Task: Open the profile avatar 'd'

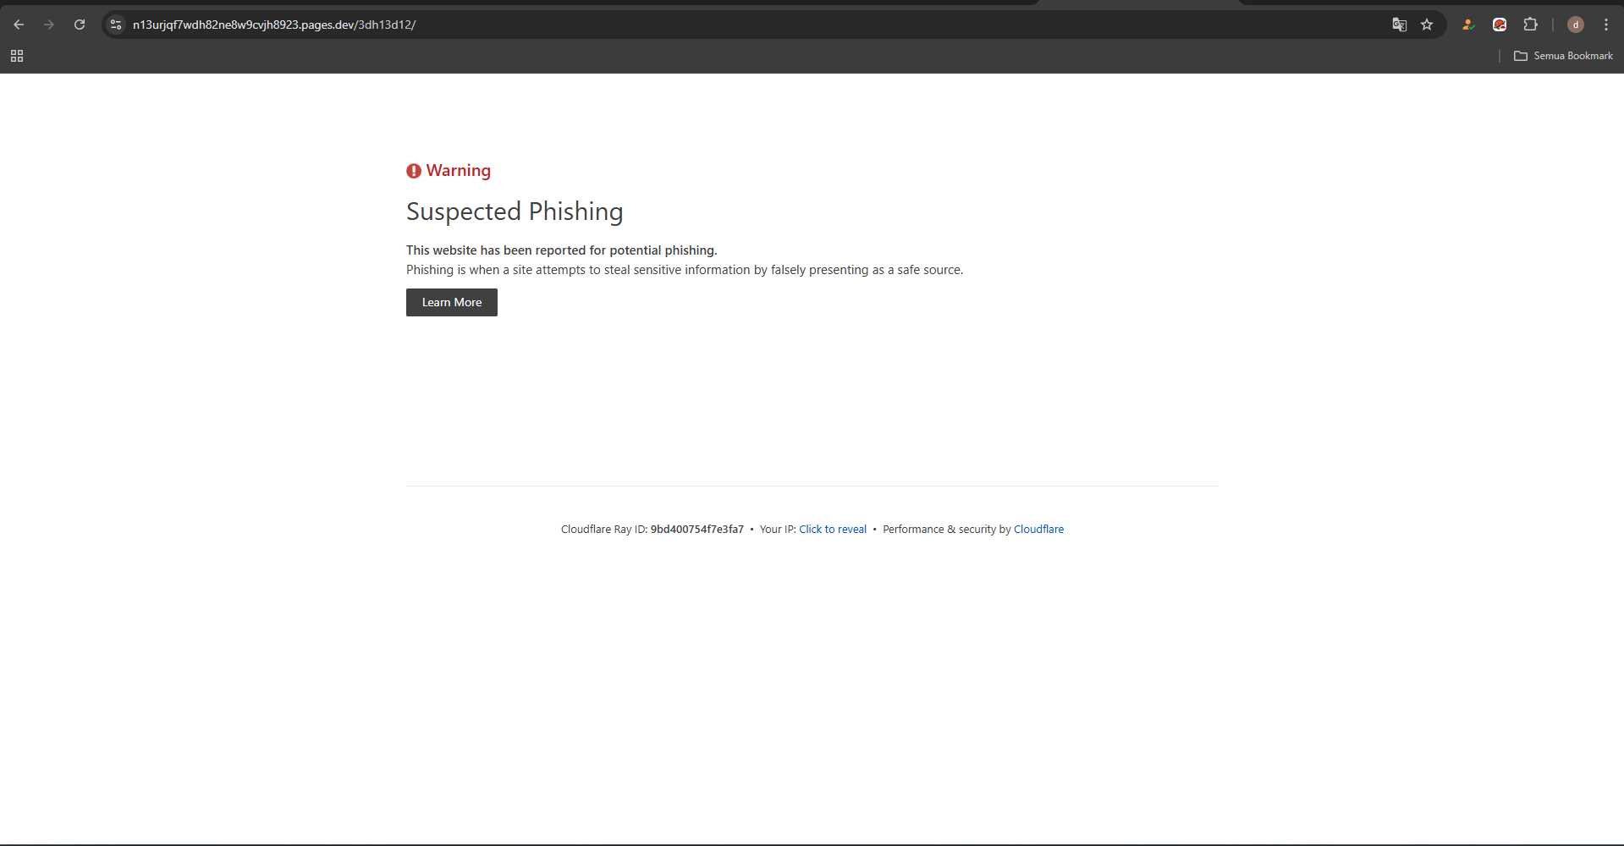Action: pos(1575,25)
